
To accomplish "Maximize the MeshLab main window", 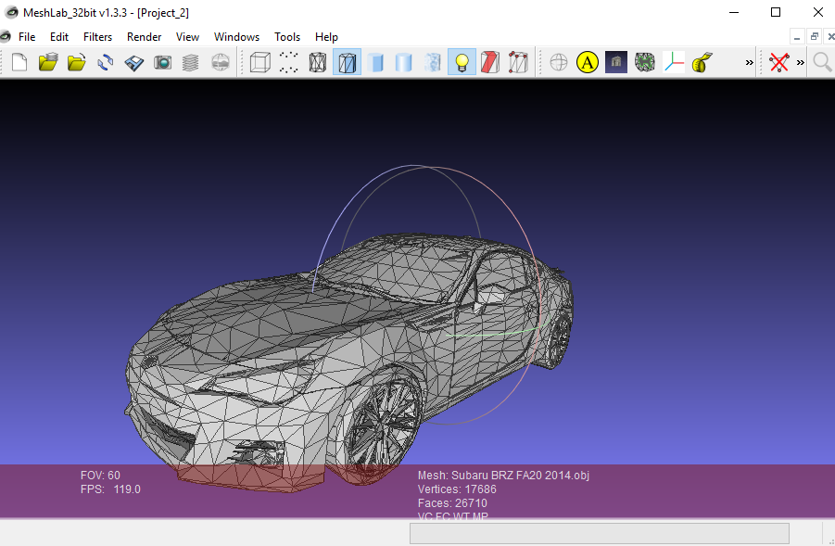I will [776, 12].
